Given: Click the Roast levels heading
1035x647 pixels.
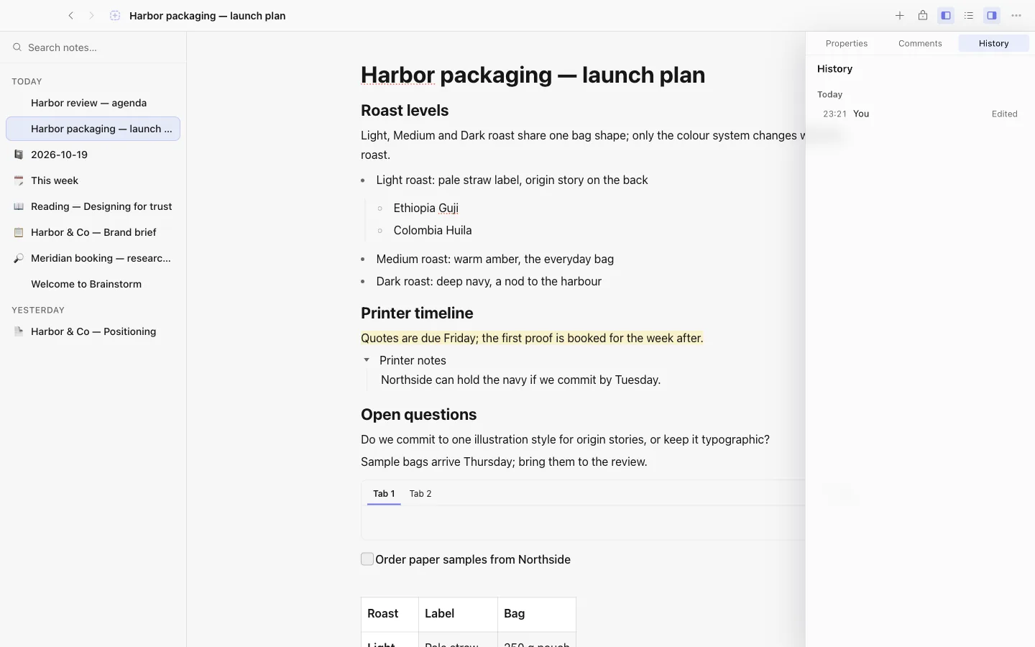Looking at the screenshot, I should coord(405,111).
